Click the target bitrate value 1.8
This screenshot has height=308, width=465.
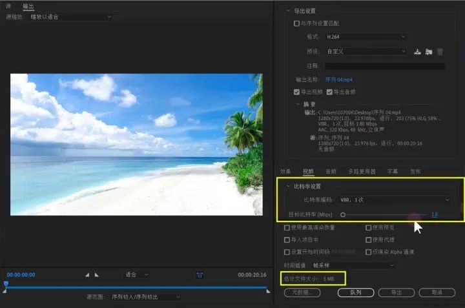point(435,214)
